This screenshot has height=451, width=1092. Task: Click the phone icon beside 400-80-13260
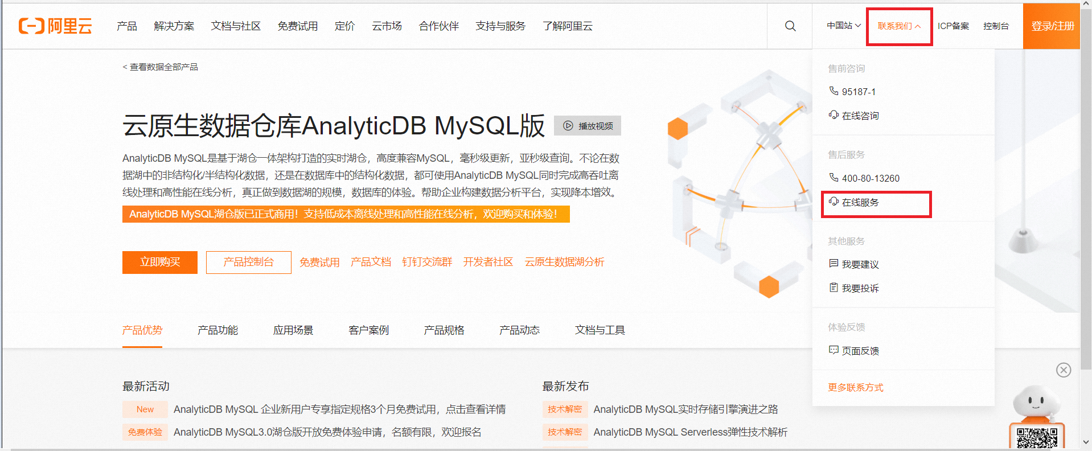(834, 178)
